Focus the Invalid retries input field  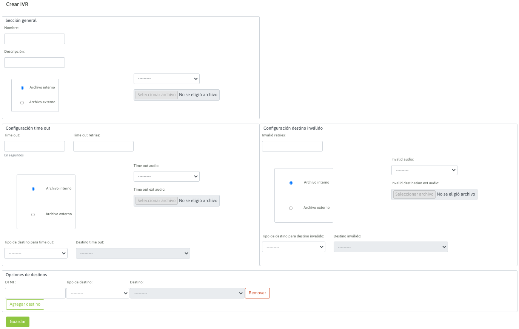(292, 146)
